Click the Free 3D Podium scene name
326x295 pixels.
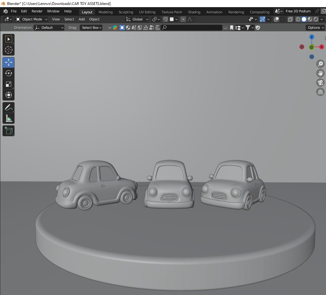pyautogui.click(x=298, y=11)
